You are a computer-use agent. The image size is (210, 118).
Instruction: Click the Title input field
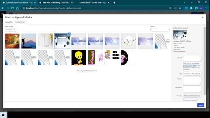[192, 74]
